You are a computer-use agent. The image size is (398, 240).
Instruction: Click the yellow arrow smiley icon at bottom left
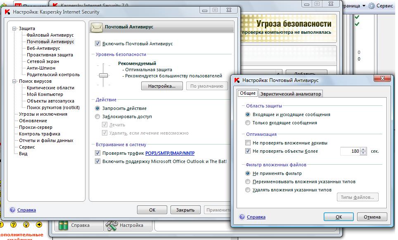click(x=39, y=224)
